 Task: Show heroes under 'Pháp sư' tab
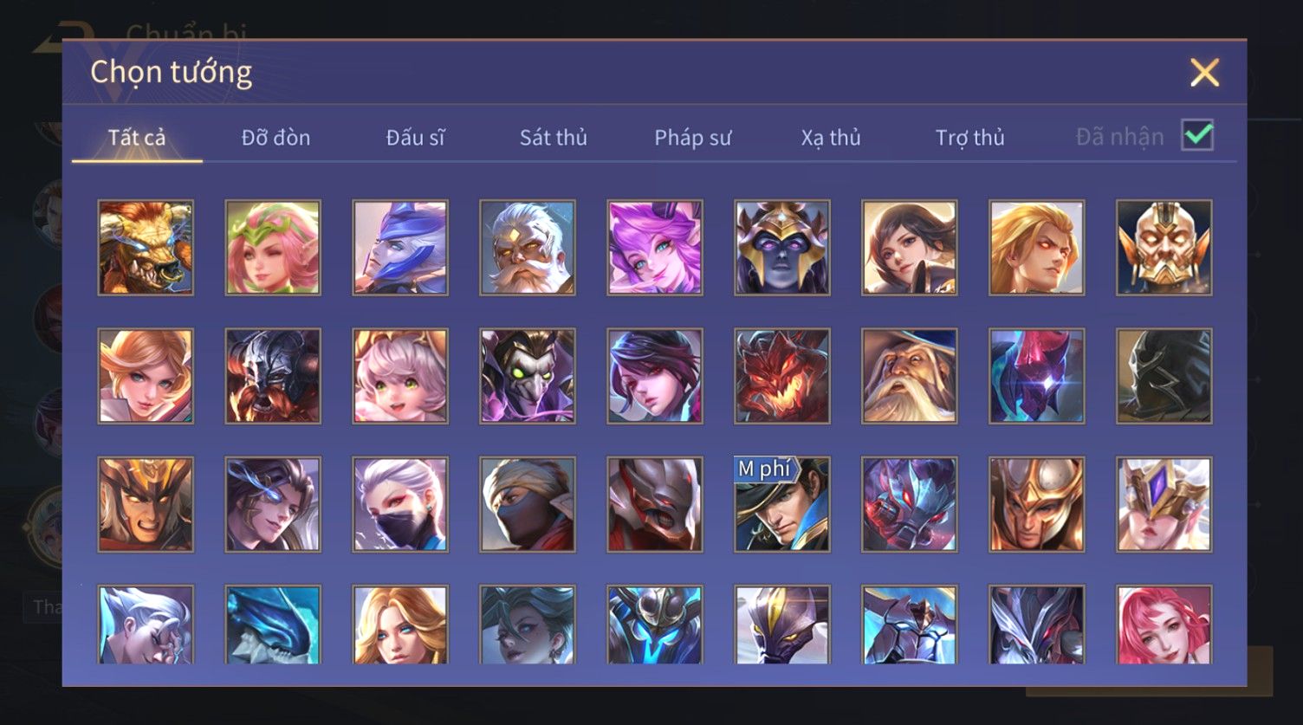pos(692,138)
